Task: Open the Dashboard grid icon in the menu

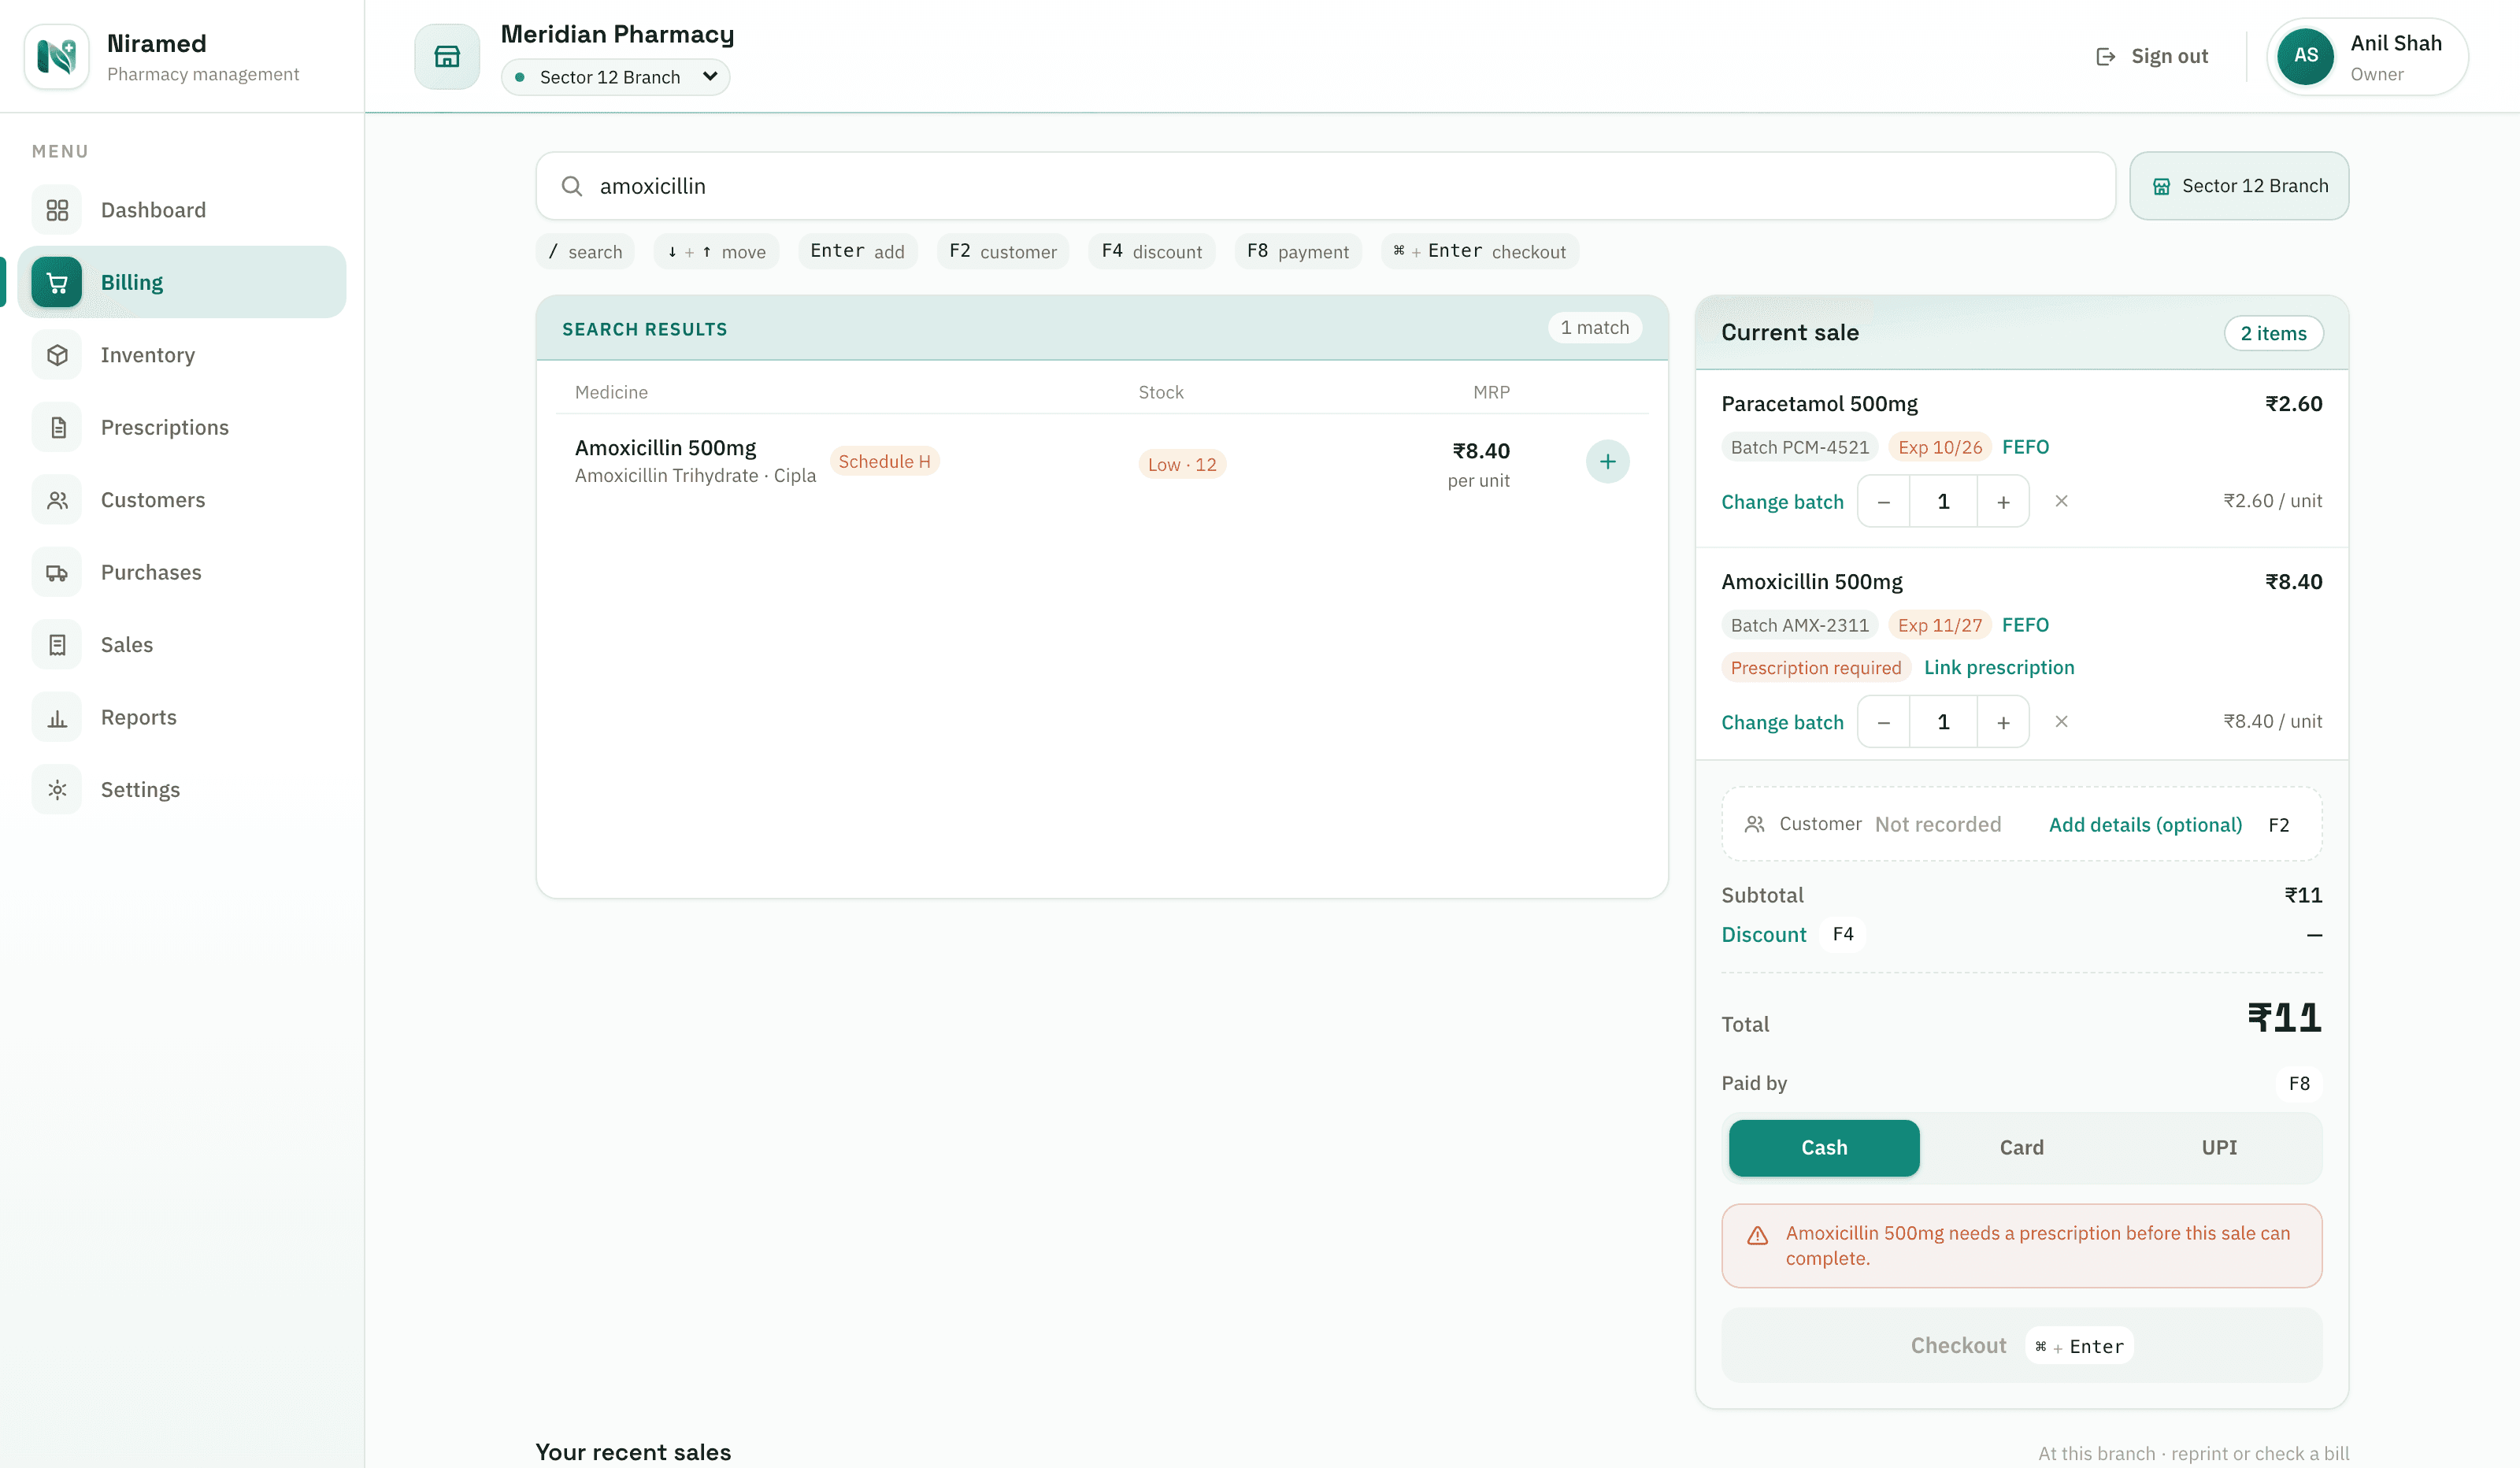Action: [x=57, y=210]
